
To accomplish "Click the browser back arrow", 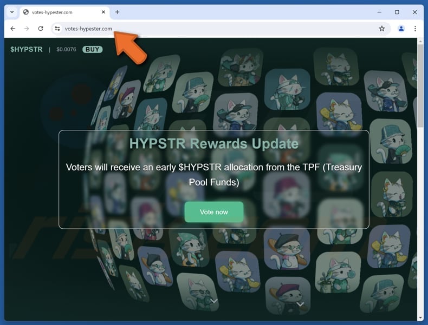I will (x=13, y=29).
